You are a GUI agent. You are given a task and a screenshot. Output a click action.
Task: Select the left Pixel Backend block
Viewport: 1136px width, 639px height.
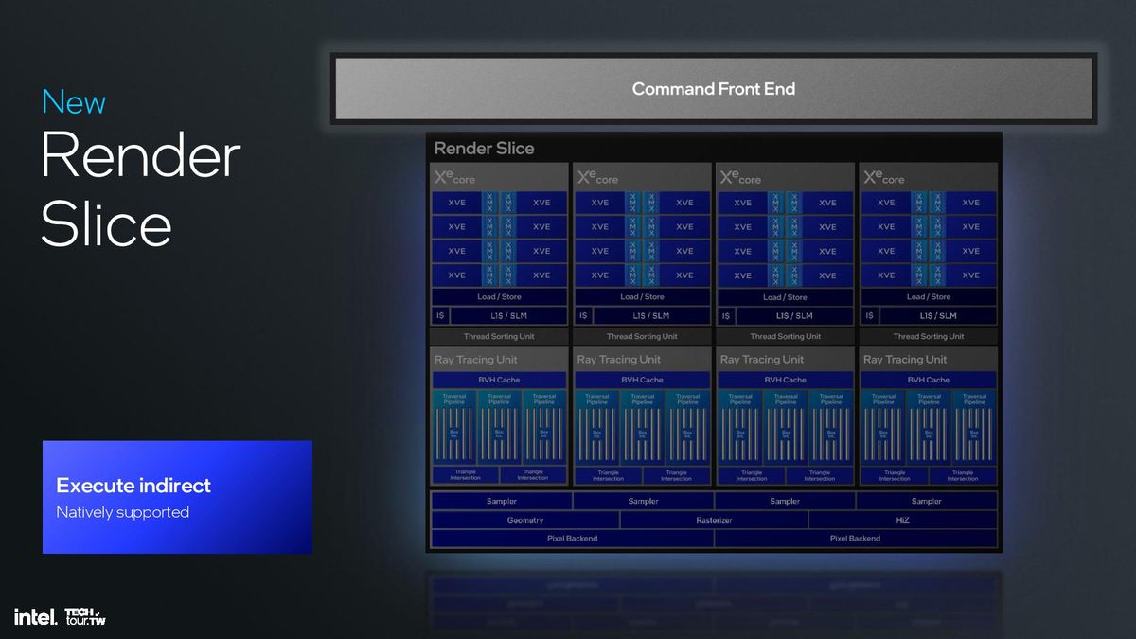coord(573,538)
